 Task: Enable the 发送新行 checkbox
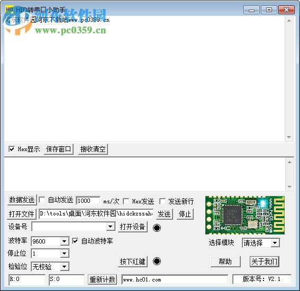tap(162, 201)
